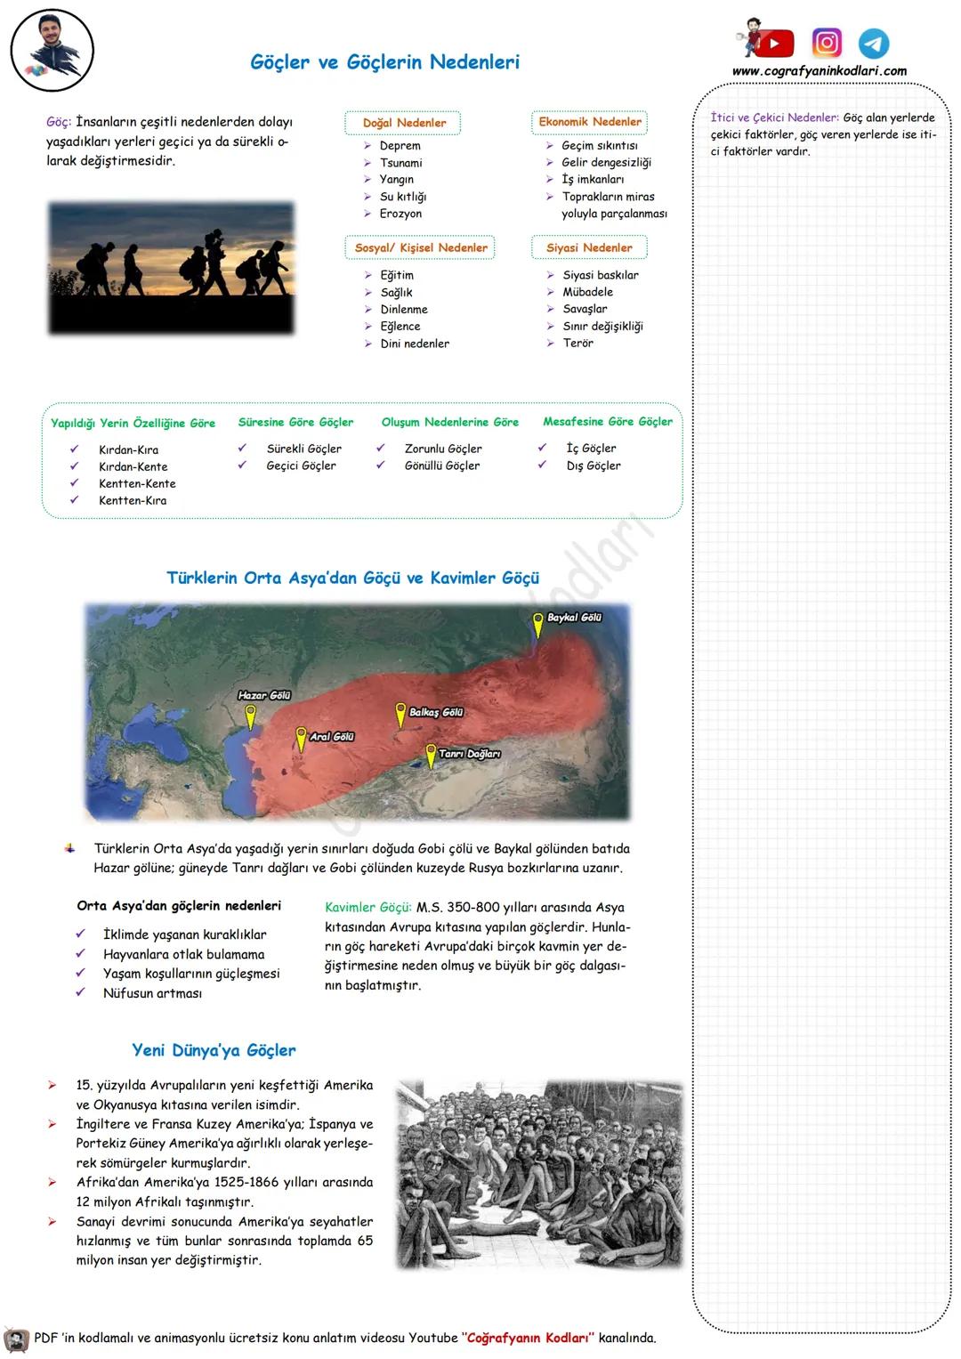Viewport: 961px width, 1359px height.
Task: Click the Telegram paper plane icon
Action: [874, 44]
